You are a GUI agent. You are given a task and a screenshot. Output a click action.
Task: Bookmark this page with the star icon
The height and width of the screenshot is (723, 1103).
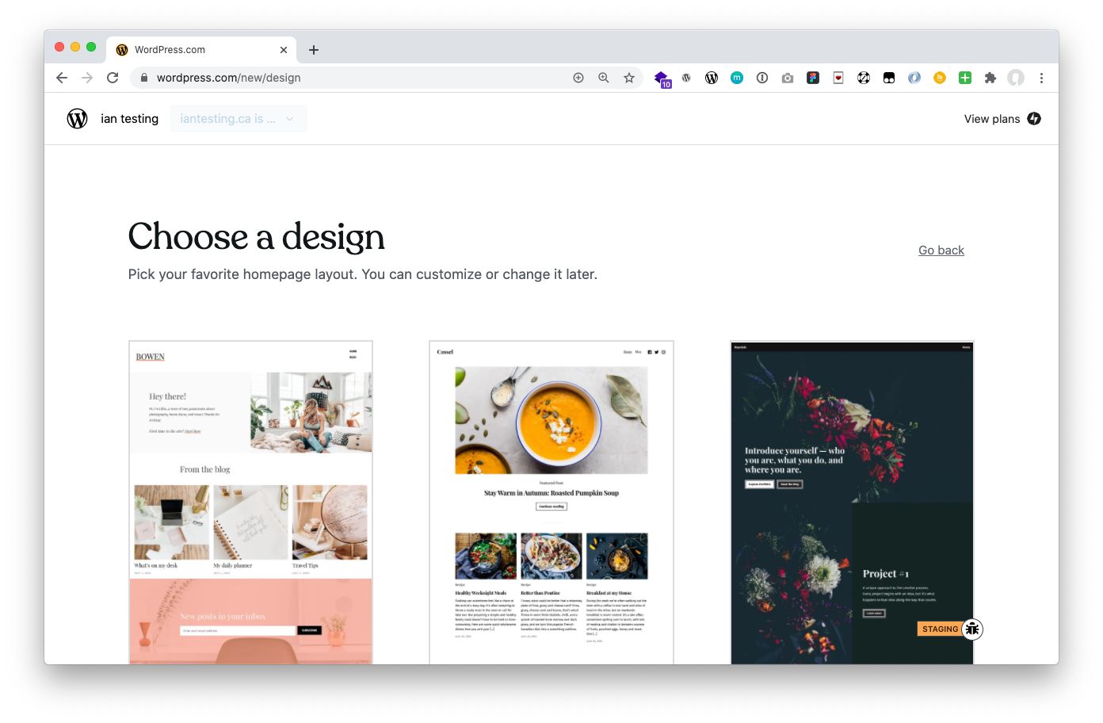click(x=629, y=78)
